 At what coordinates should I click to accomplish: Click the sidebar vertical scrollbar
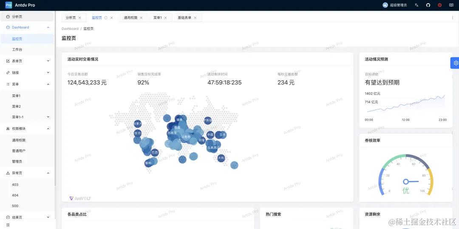[x=54, y=98]
